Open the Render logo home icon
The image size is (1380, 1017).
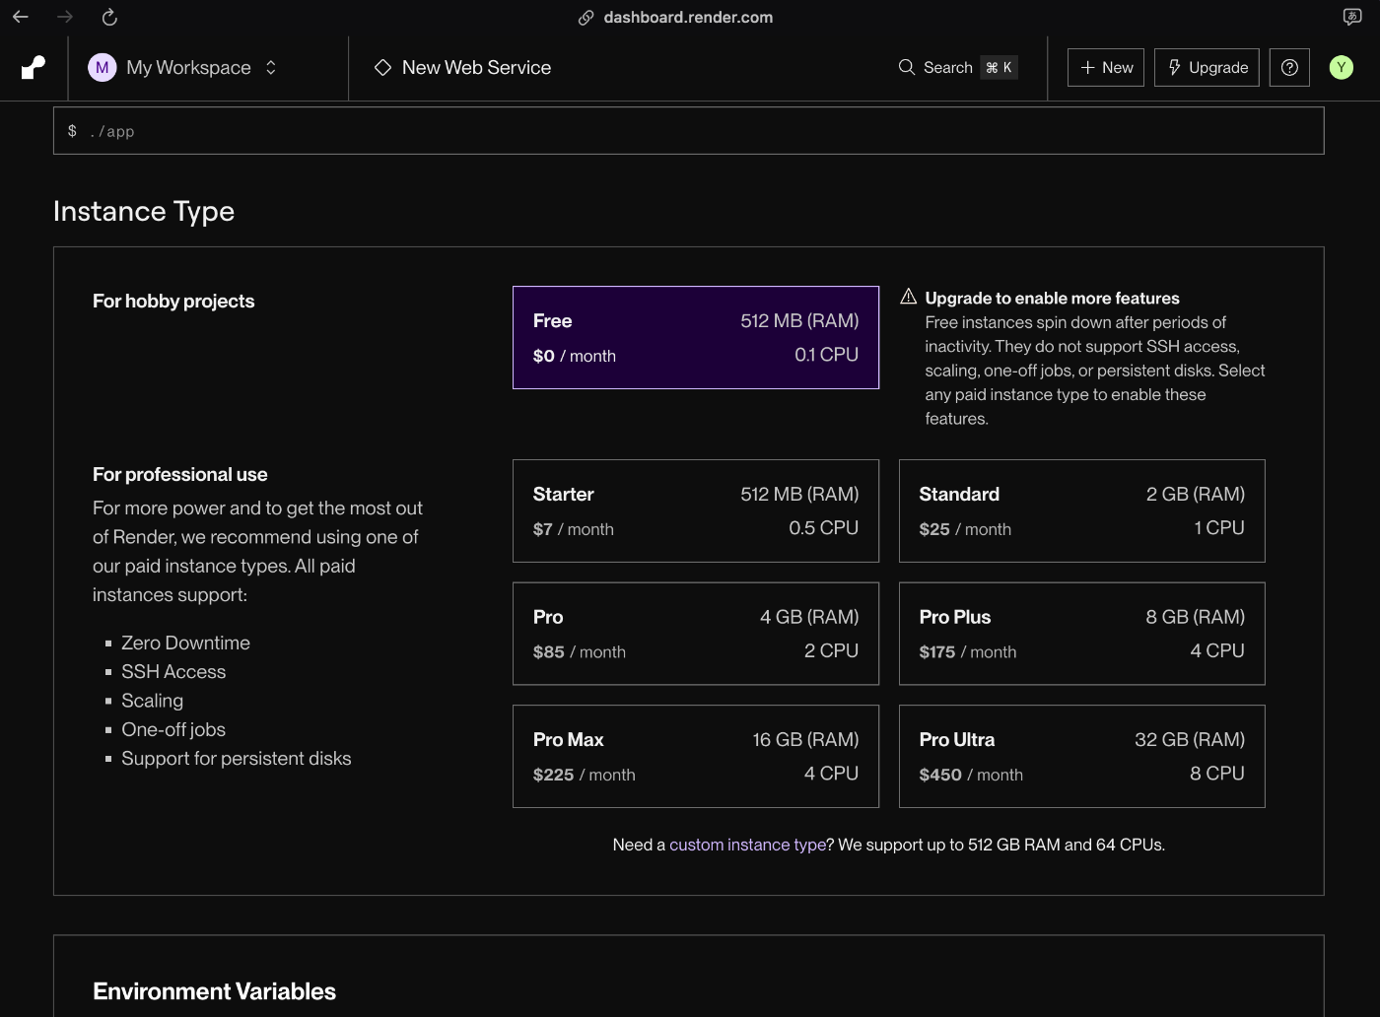pyautogui.click(x=34, y=67)
